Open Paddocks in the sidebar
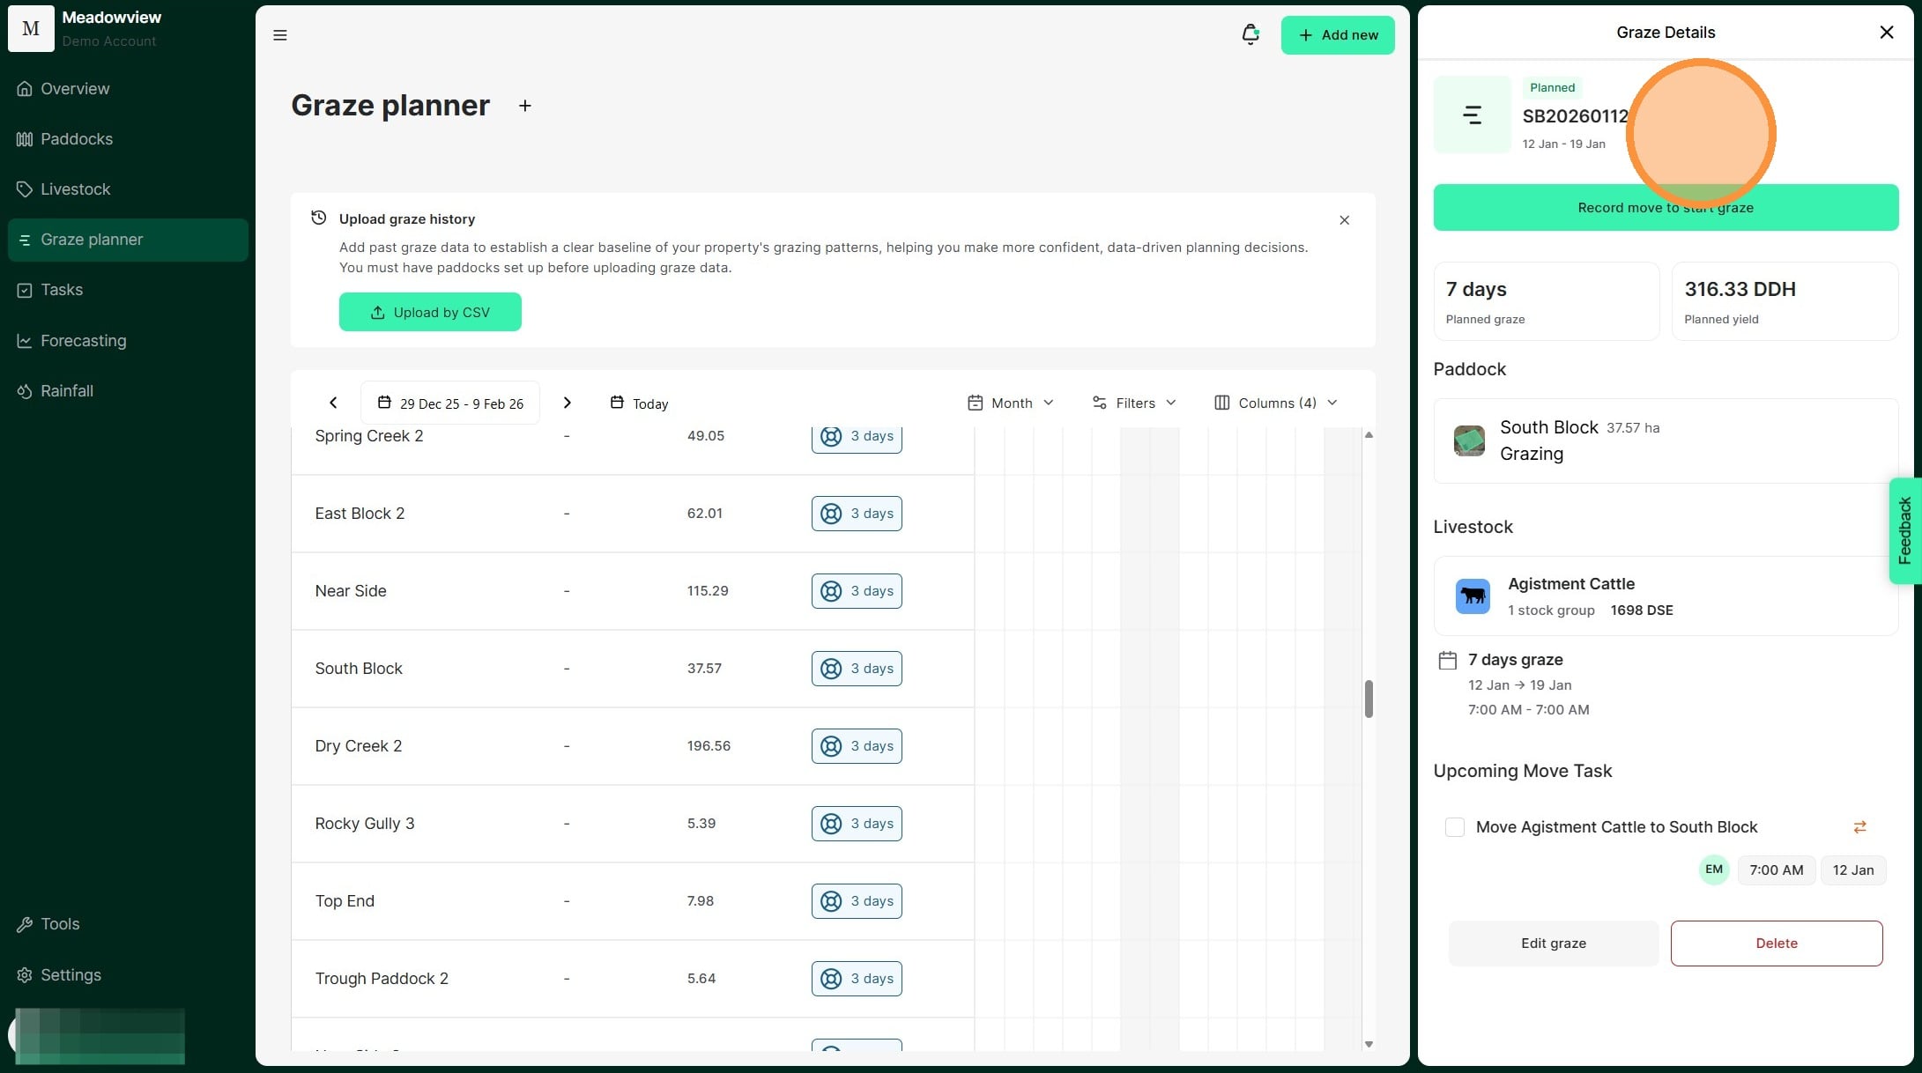Image resolution: width=1922 pixels, height=1073 pixels. click(x=77, y=139)
